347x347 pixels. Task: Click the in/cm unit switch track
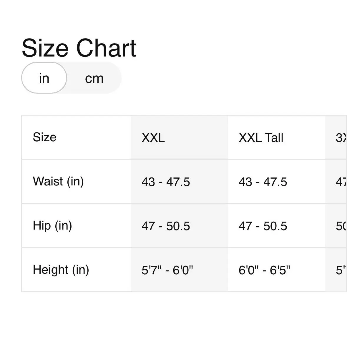(72, 78)
